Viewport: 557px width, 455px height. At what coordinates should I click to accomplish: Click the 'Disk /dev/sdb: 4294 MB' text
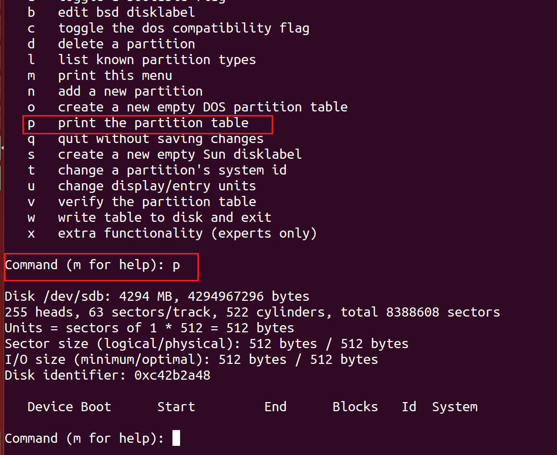pyautogui.click(x=89, y=296)
